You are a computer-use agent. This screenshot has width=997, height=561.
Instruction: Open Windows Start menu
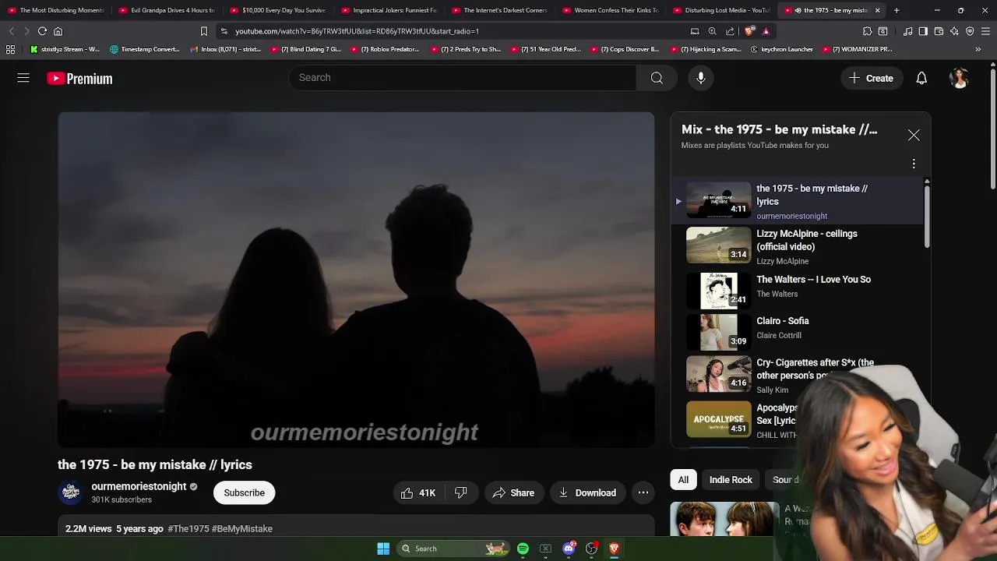383,549
